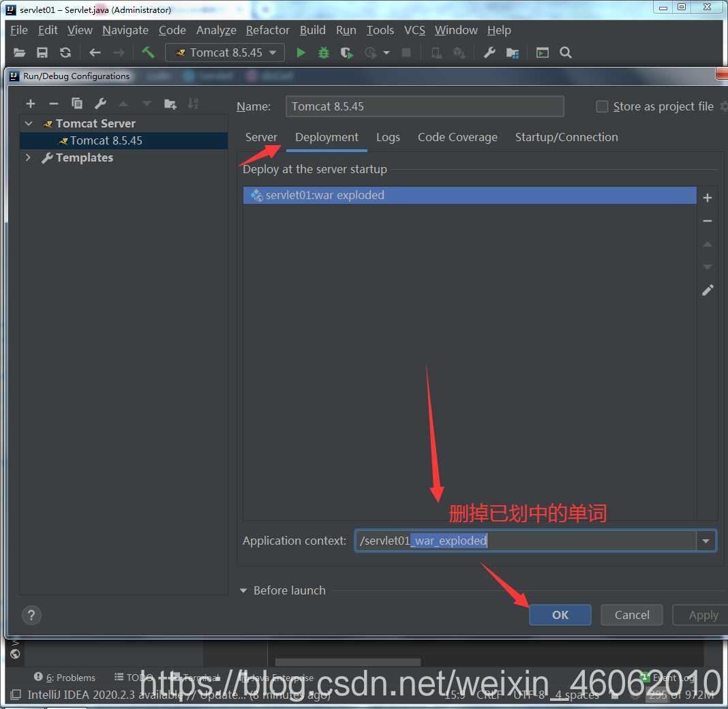The width and height of the screenshot is (728, 709).
Task: Switch to the Logs tab
Action: point(388,138)
